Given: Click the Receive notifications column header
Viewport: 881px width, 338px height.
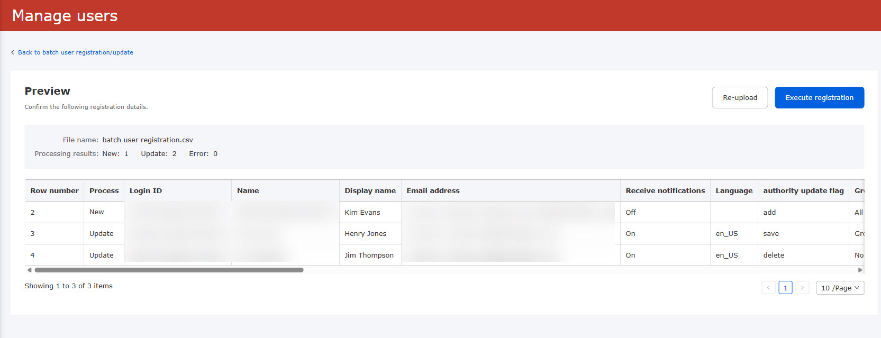Looking at the screenshot, I should tap(665, 190).
